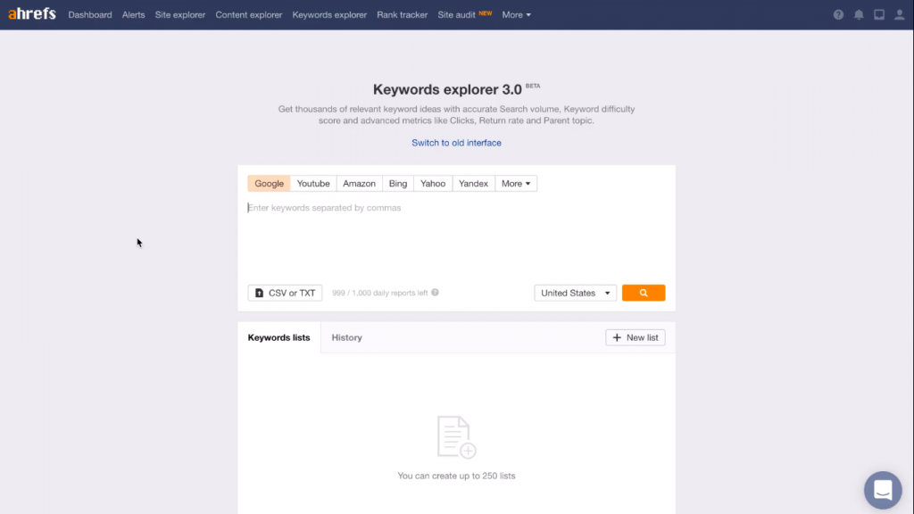
Task: Open the United States country dropdown
Action: [575, 292]
